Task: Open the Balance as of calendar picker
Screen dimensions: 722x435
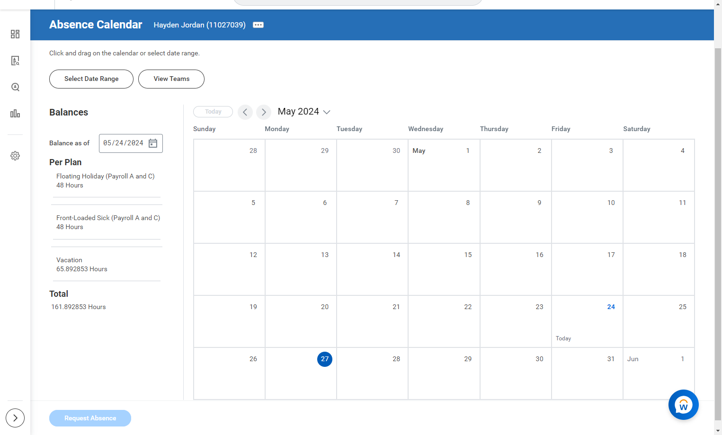Action: point(153,143)
